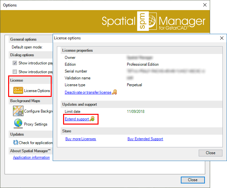
Task: Click the Owner label
Action: [70, 58]
